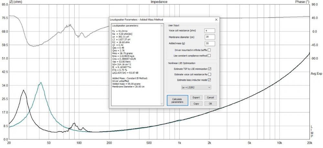Close the Loudspeaker Parameters dialog
The image size is (323, 148).
(x=216, y=20)
